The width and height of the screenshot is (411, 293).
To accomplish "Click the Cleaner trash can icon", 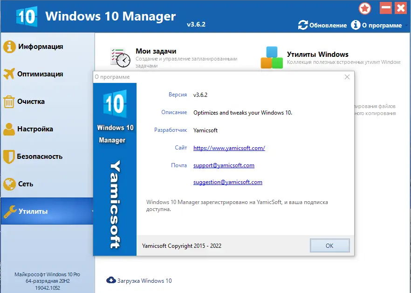I will [9, 102].
